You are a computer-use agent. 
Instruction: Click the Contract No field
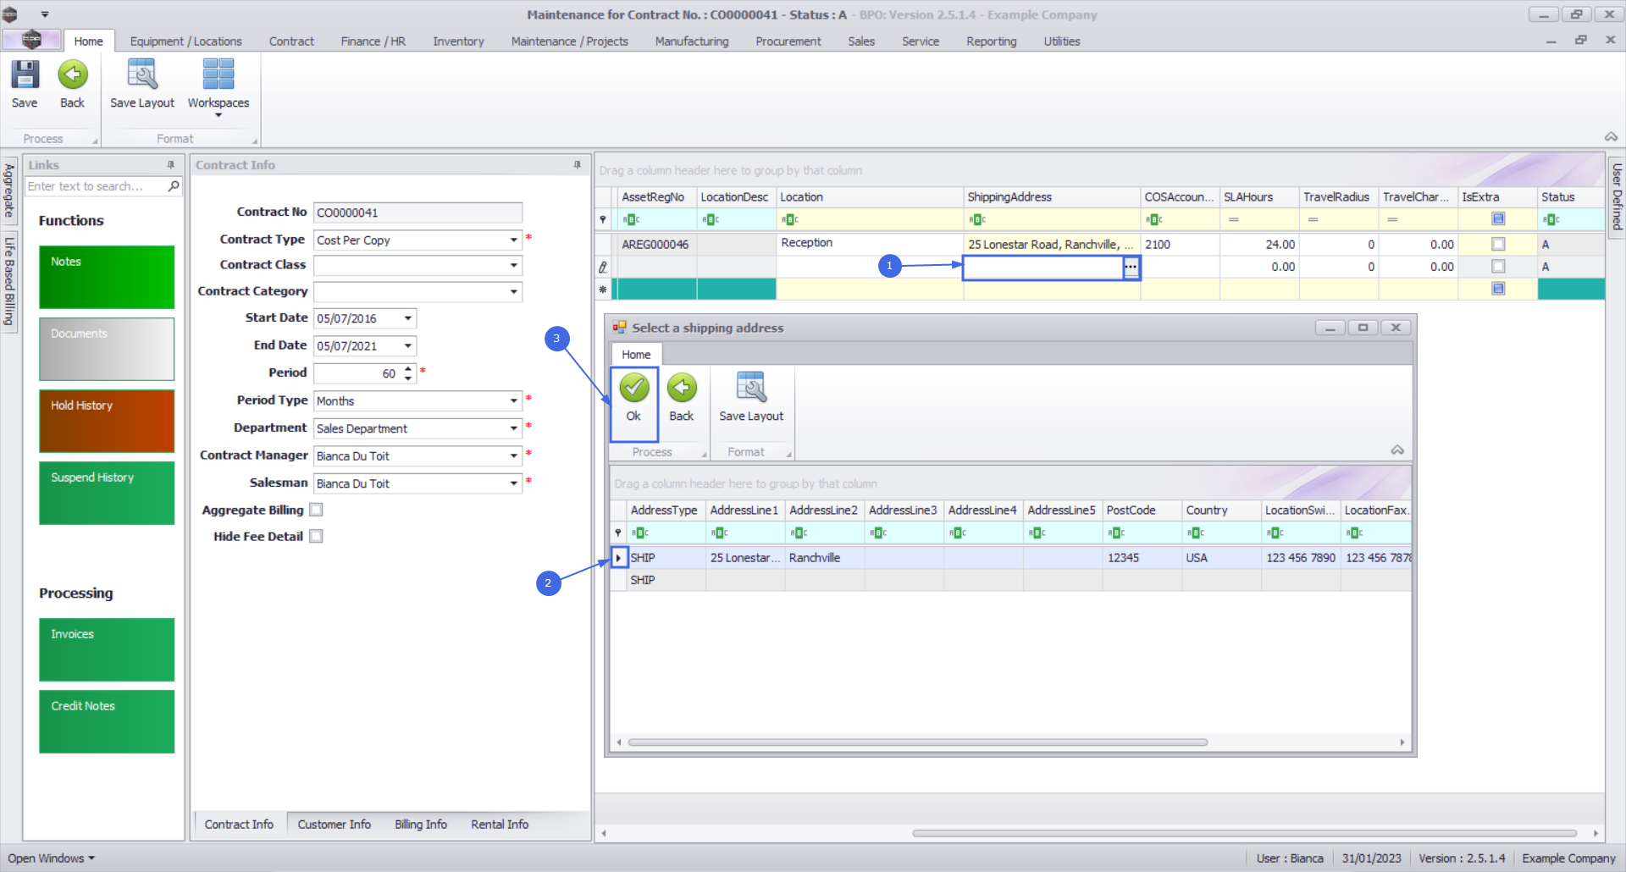tap(418, 212)
